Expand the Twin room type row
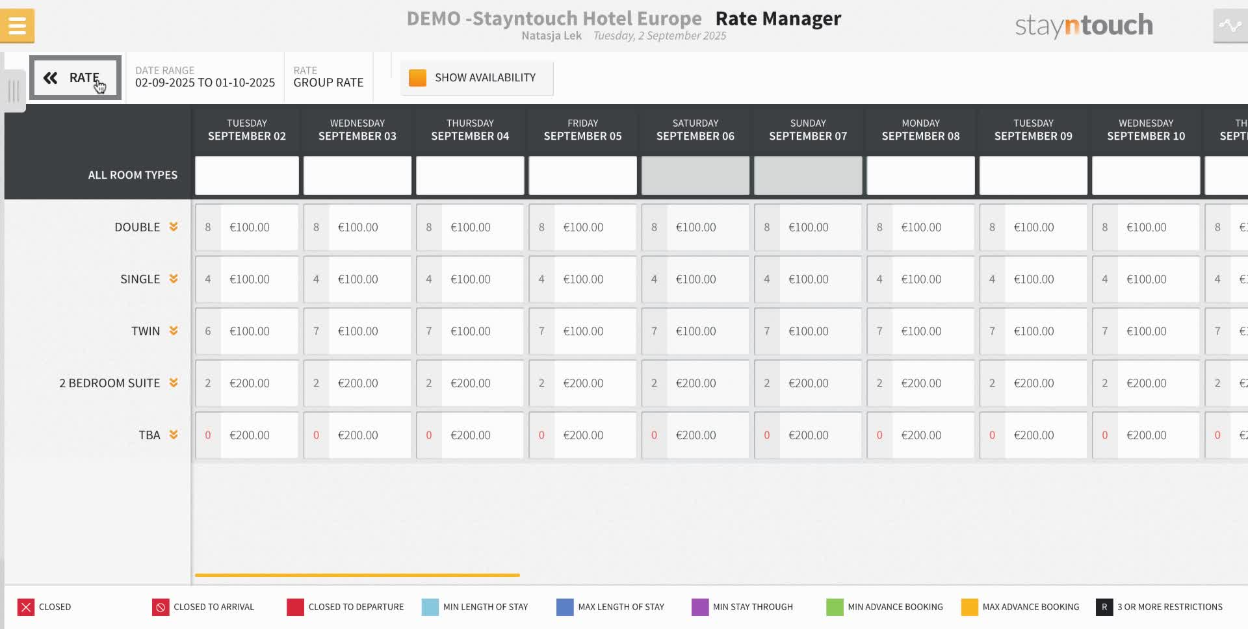Viewport: 1248px width, 629px height. pyautogui.click(x=174, y=331)
